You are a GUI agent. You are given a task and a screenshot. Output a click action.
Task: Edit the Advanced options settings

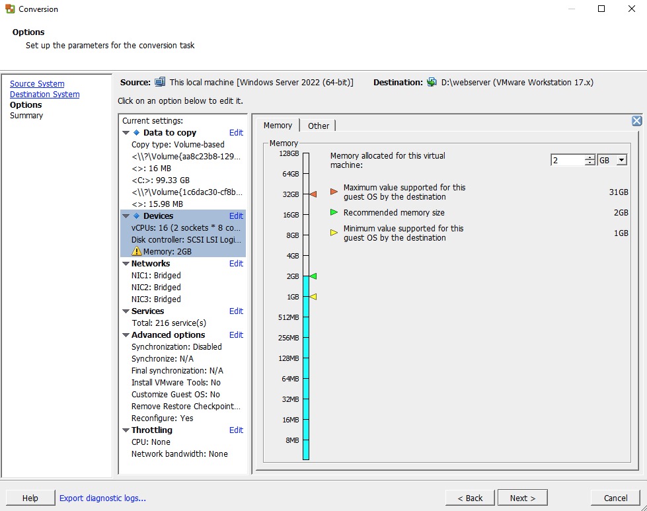pos(236,334)
